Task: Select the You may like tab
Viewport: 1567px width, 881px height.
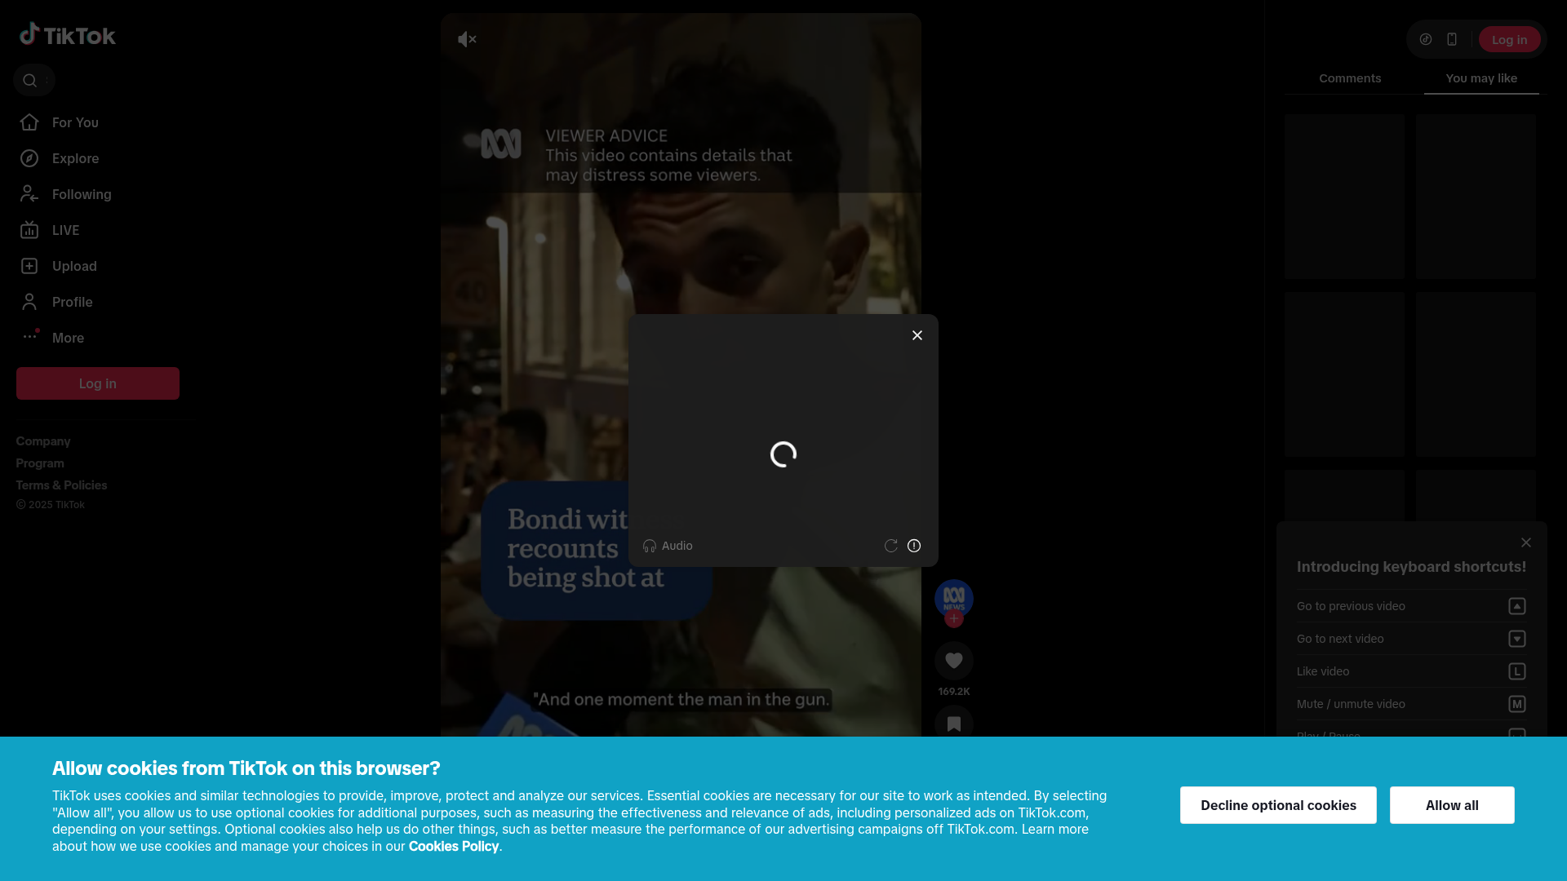Action: [1481, 78]
